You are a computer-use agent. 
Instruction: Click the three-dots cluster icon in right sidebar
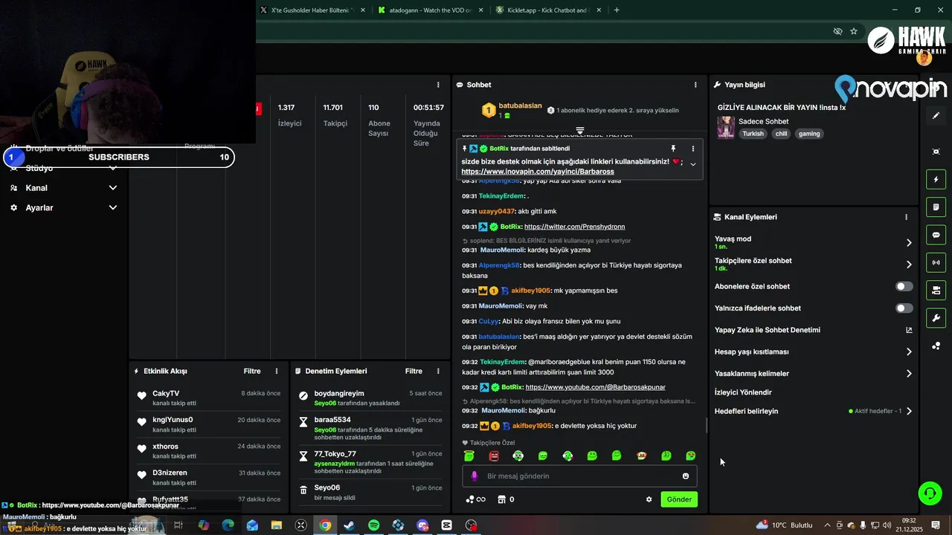pyautogui.click(x=936, y=346)
